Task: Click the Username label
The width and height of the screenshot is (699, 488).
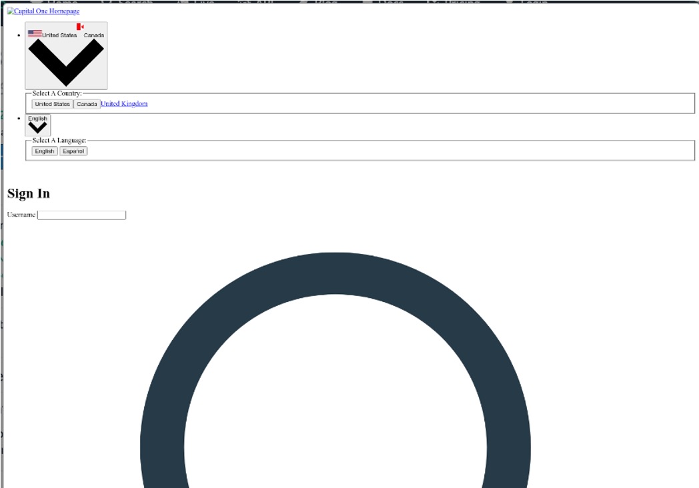Action: point(21,215)
